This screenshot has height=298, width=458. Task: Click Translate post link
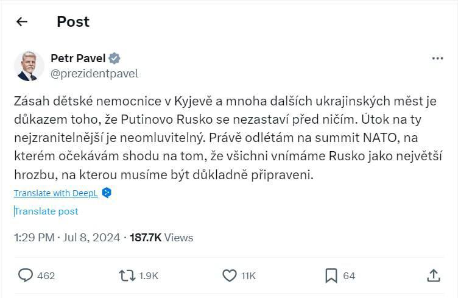[47, 211]
